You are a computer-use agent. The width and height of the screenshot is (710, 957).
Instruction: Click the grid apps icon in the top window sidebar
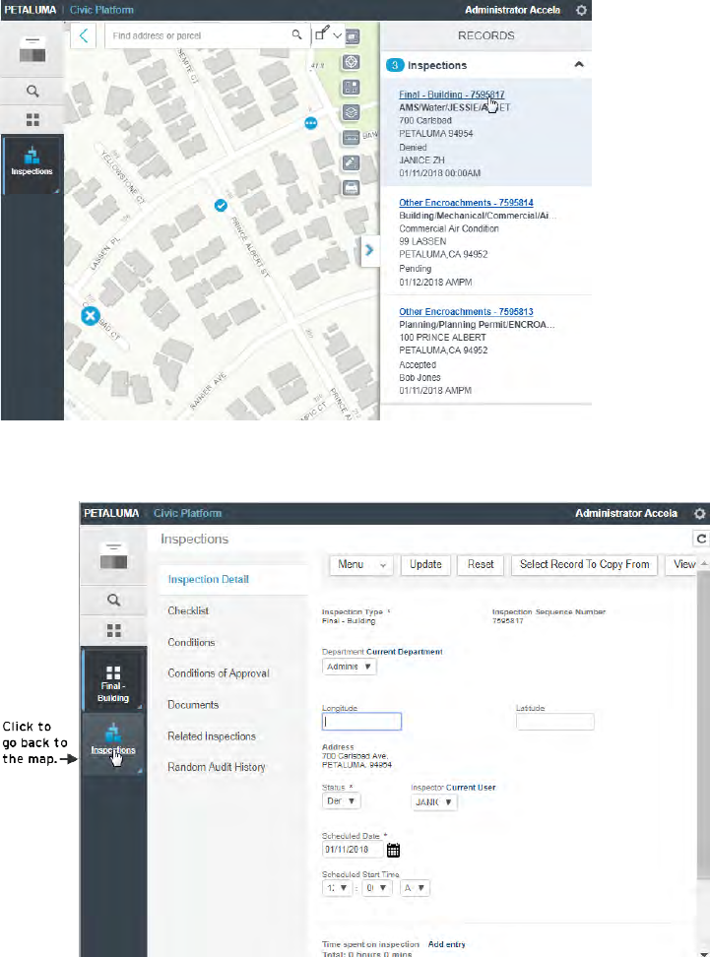coord(32,120)
